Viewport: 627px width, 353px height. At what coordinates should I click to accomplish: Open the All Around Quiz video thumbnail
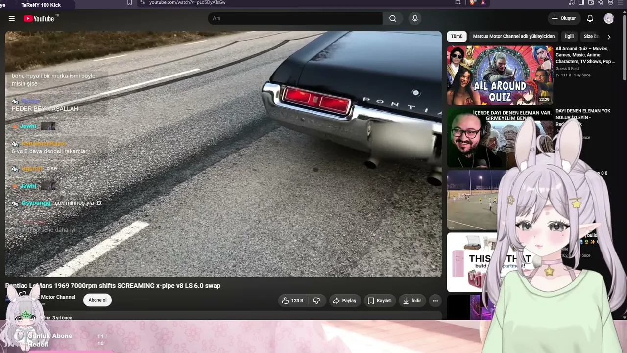click(x=500, y=75)
